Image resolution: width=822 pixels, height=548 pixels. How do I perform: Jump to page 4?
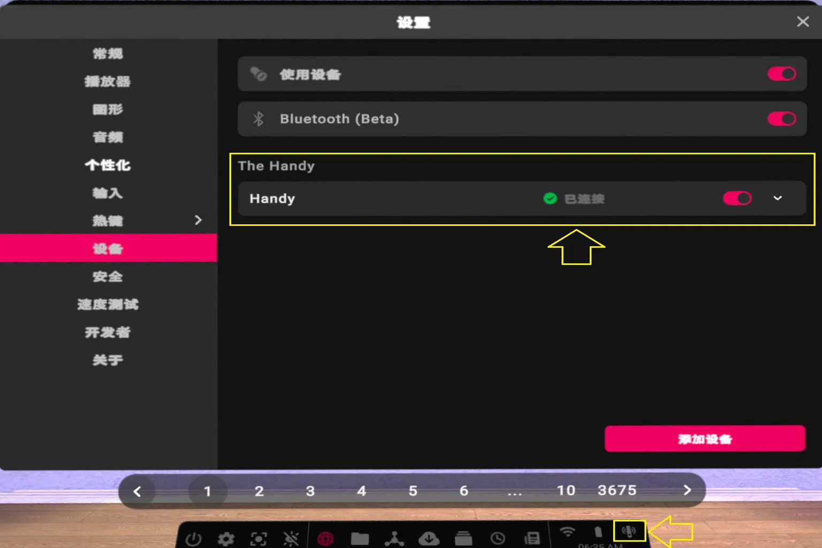click(x=362, y=491)
